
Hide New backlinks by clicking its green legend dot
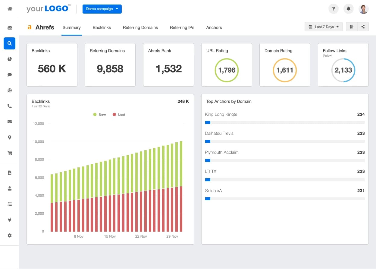click(x=94, y=115)
